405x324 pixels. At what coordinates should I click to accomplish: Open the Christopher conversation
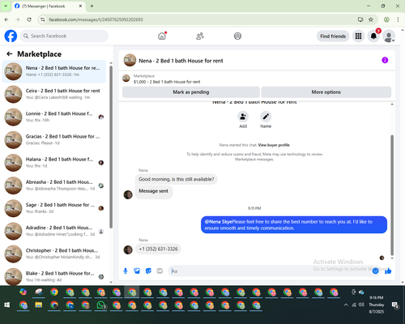click(x=54, y=254)
